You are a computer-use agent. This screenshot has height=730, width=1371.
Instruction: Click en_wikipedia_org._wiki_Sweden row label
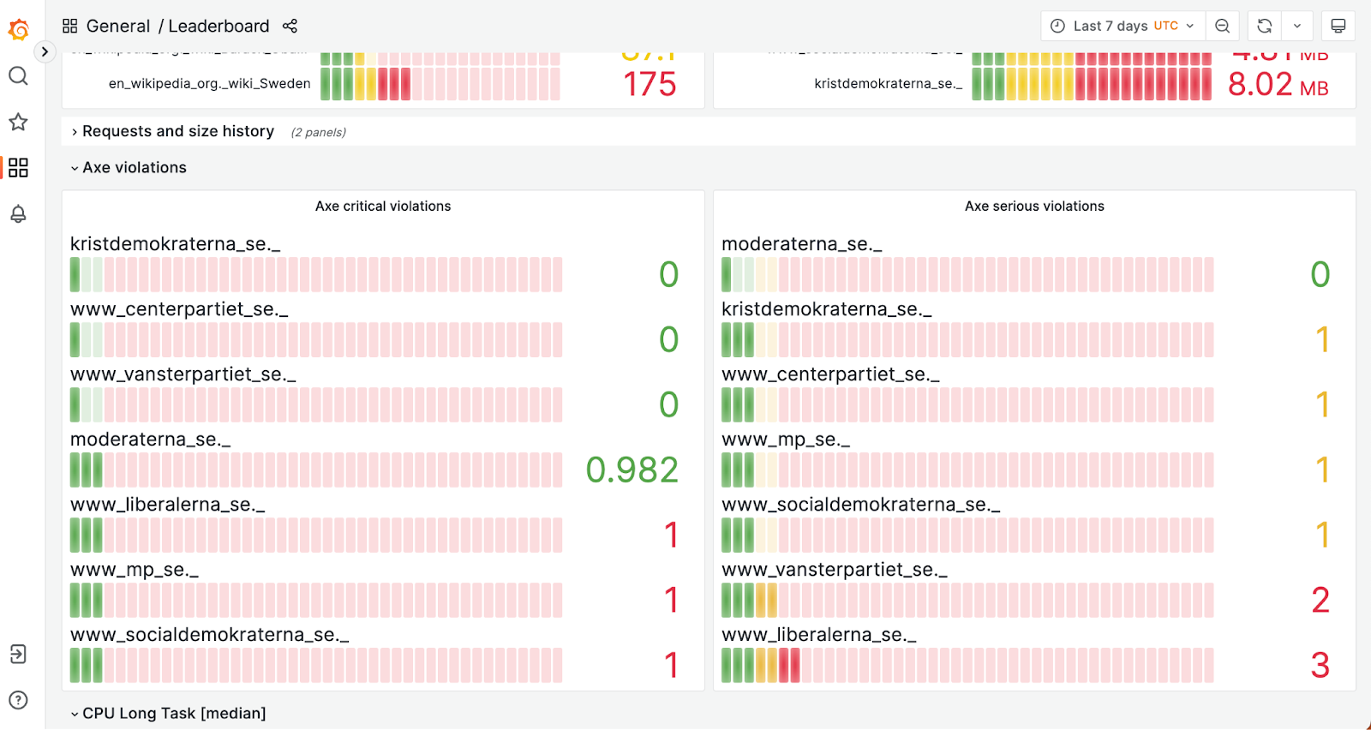[x=210, y=84]
